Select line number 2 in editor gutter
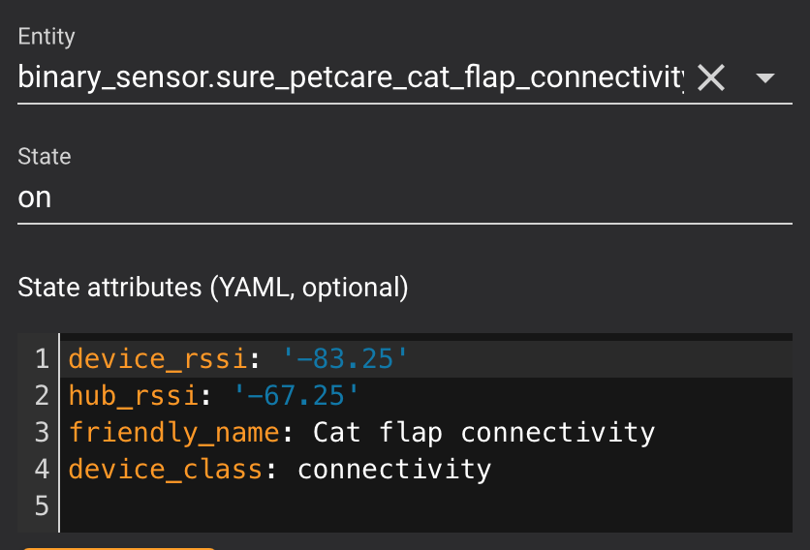This screenshot has height=550, width=810. click(41, 395)
